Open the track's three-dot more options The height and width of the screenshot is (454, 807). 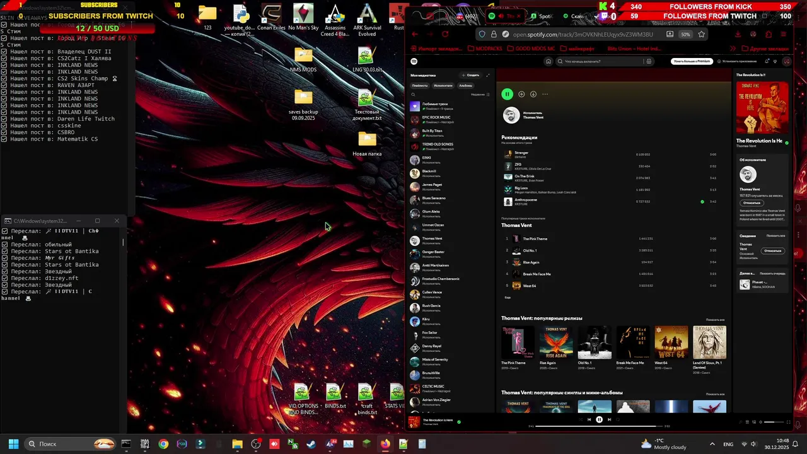pyautogui.click(x=545, y=94)
